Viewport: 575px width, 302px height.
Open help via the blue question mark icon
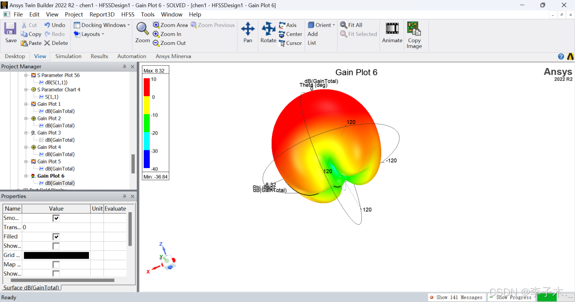pyautogui.click(x=561, y=56)
